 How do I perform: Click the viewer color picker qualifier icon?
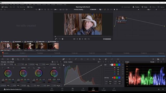[56, 39]
